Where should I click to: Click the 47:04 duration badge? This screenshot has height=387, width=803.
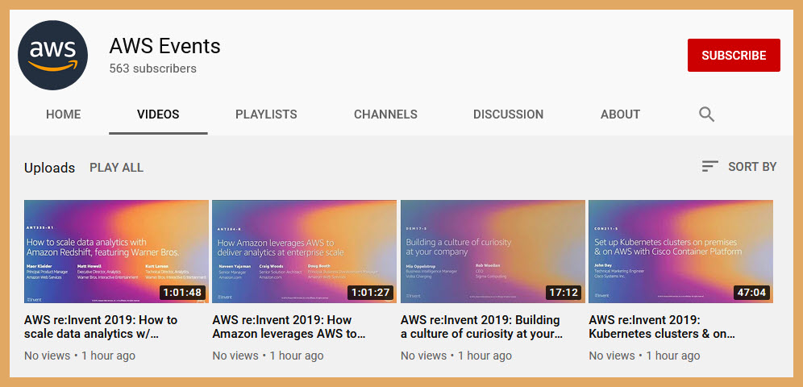pos(751,293)
